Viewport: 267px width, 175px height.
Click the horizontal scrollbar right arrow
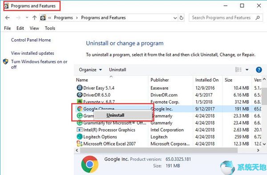(x=258, y=151)
